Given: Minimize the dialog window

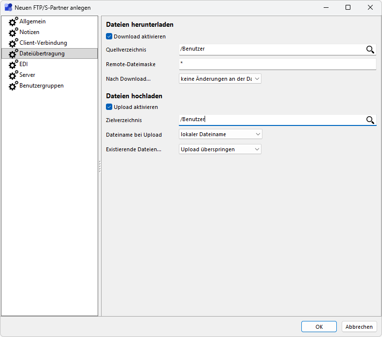Looking at the screenshot, I should 326,8.
